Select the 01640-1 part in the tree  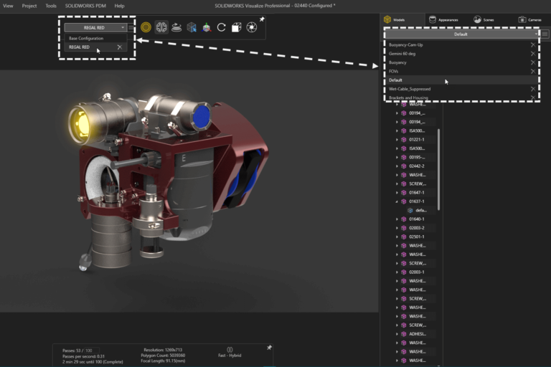(416, 219)
